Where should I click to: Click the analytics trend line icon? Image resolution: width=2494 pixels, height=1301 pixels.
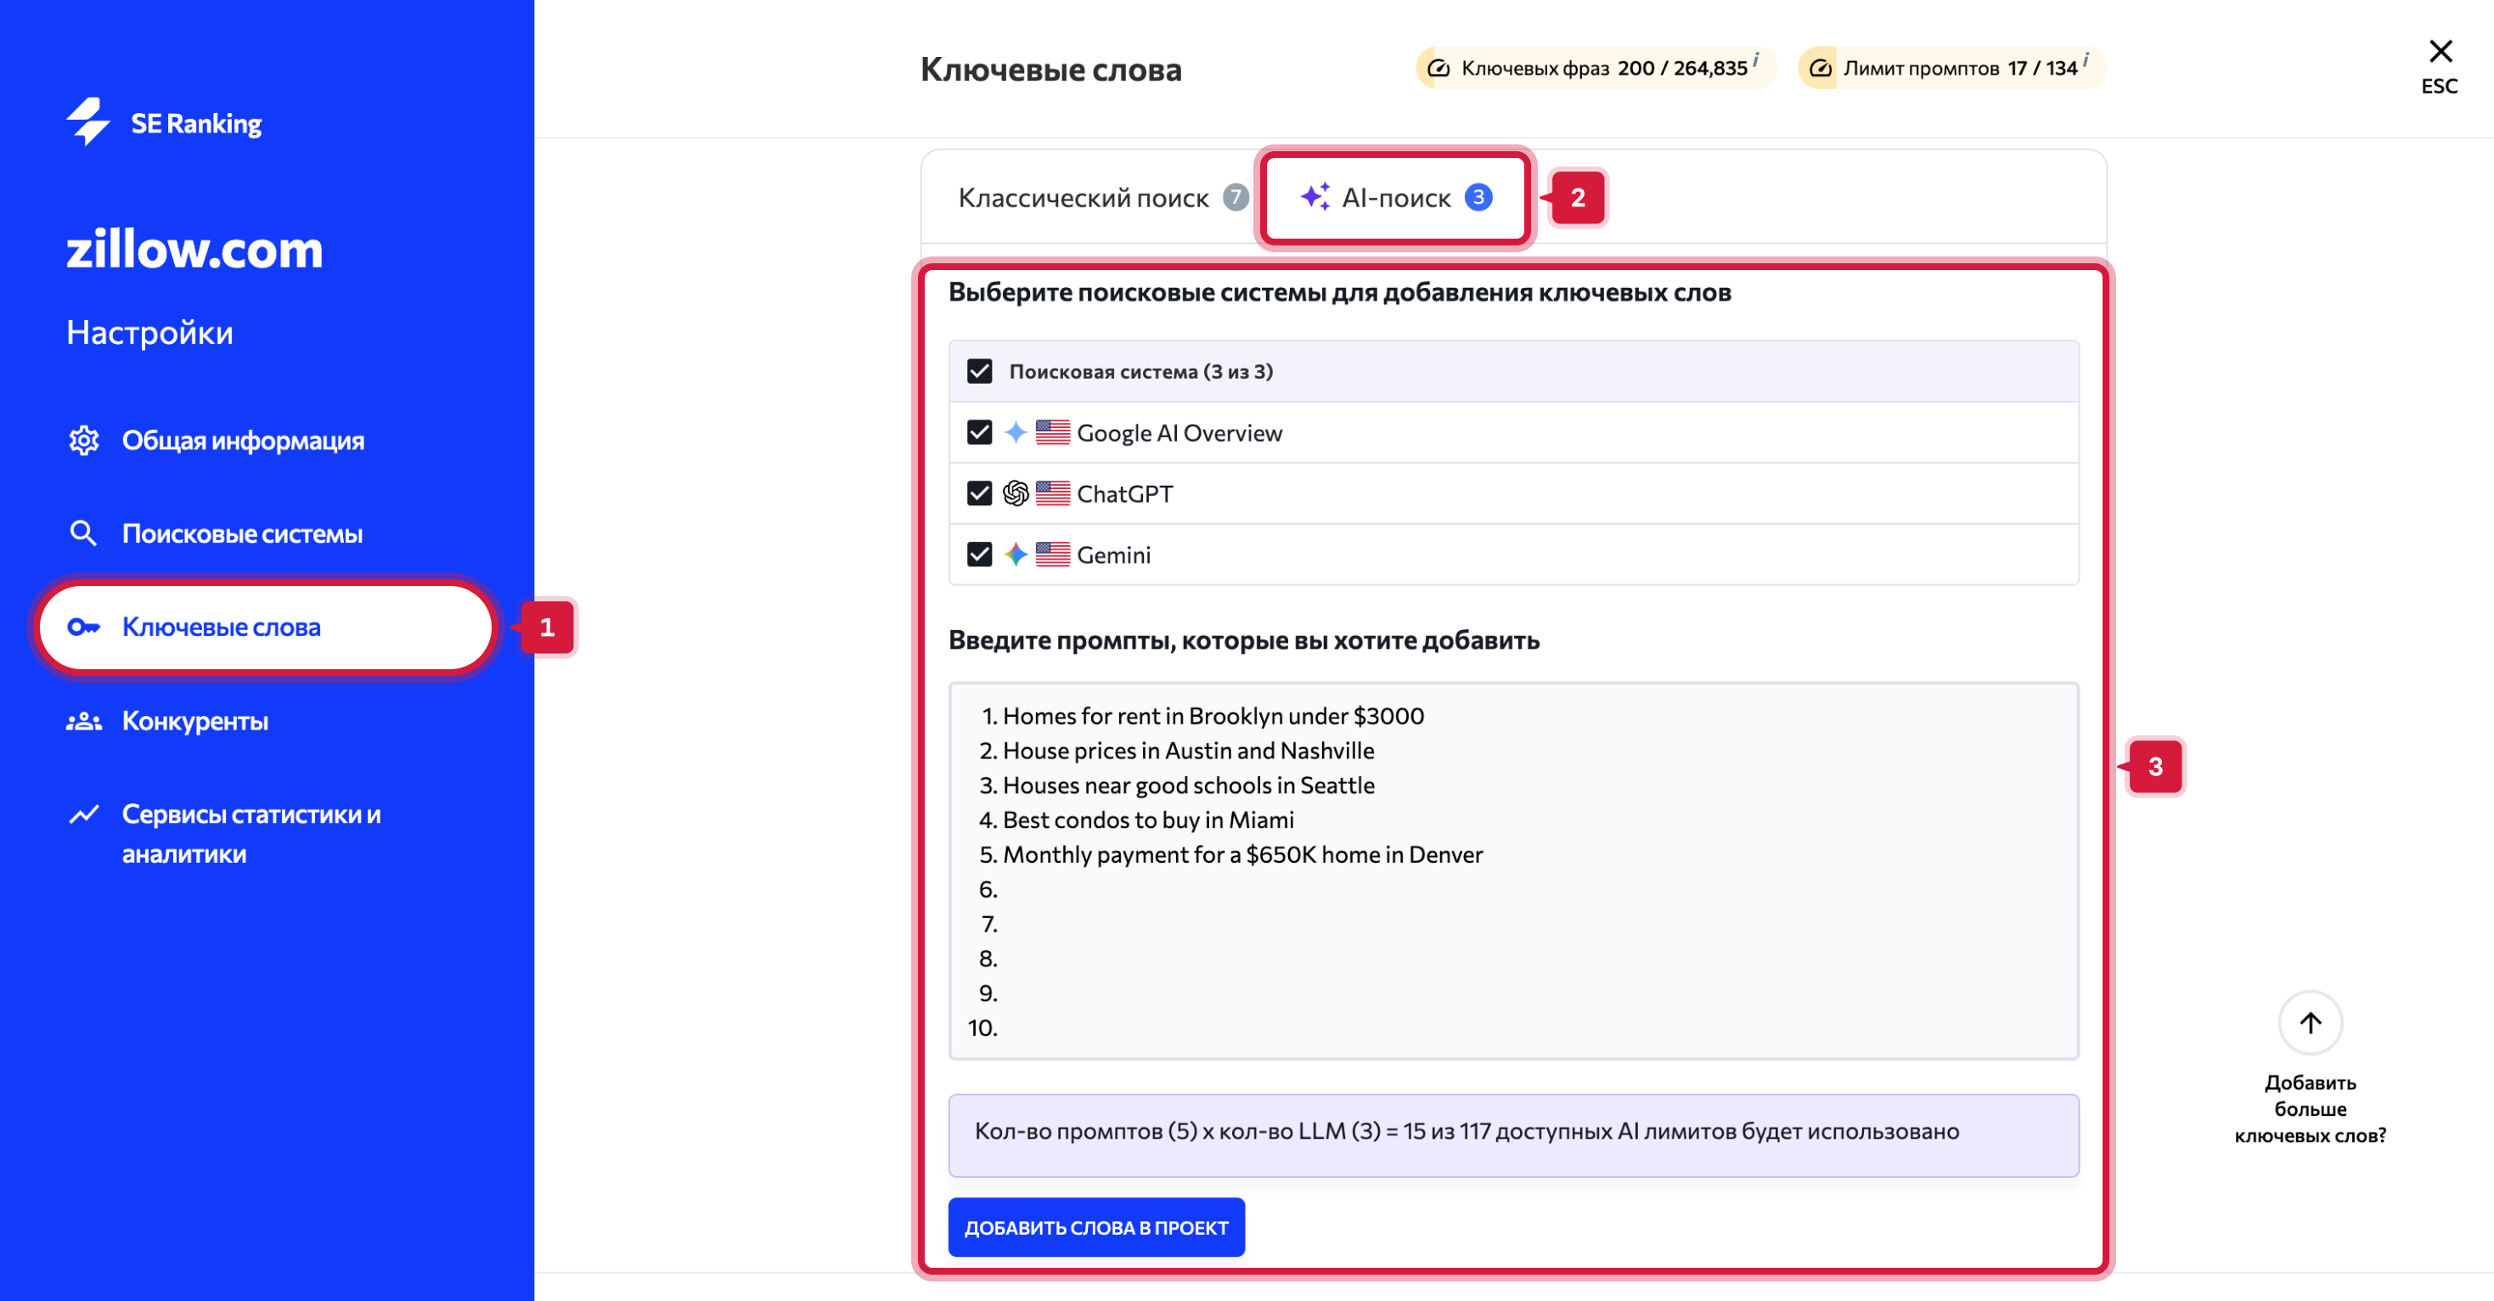pos(83,814)
